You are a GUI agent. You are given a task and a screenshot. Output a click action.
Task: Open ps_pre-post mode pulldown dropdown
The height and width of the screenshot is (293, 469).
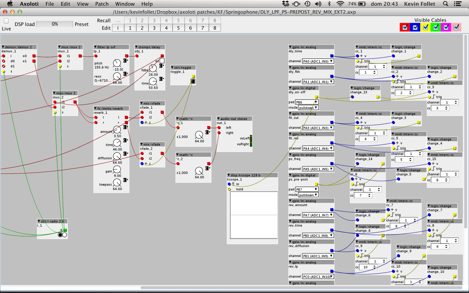coord(307,195)
